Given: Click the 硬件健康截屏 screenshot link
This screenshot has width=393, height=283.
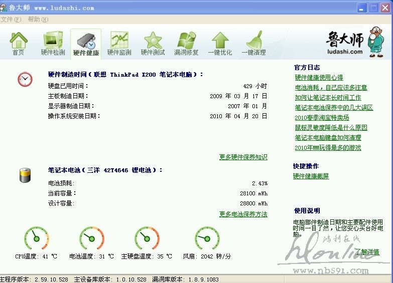Looking at the screenshot, I should coord(311,176).
